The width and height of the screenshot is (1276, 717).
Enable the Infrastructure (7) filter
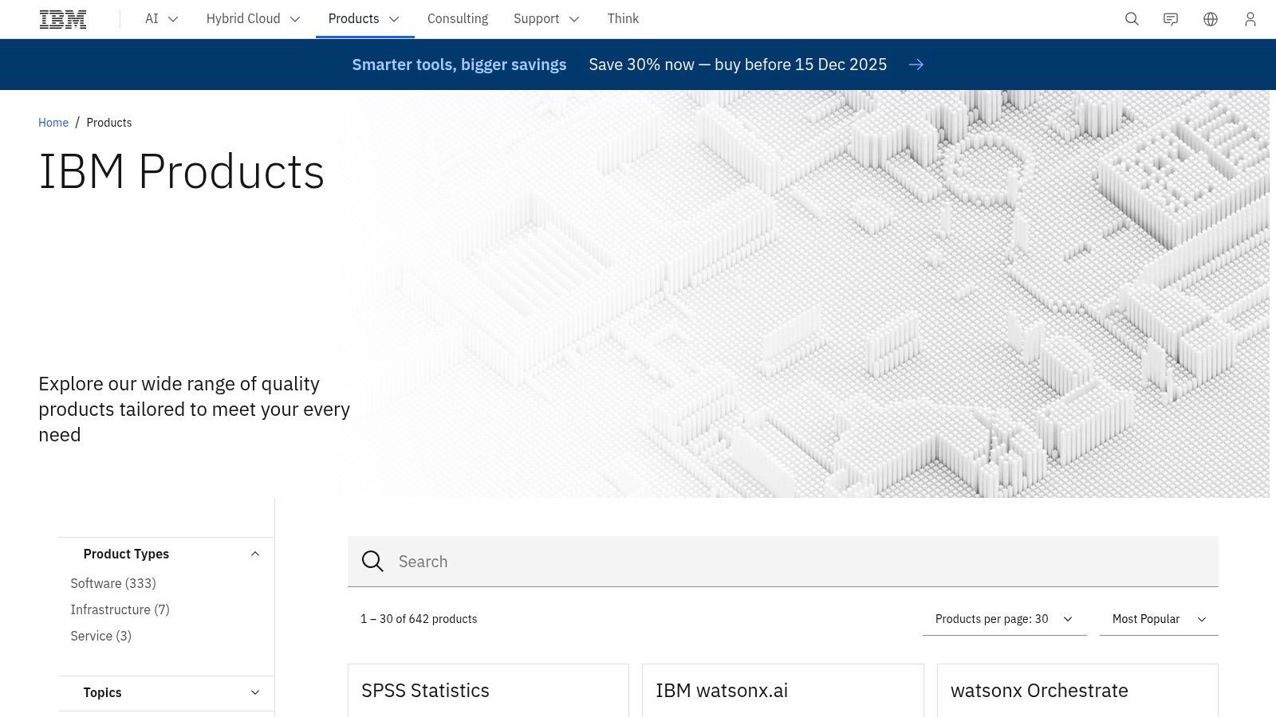pyautogui.click(x=120, y=609)
